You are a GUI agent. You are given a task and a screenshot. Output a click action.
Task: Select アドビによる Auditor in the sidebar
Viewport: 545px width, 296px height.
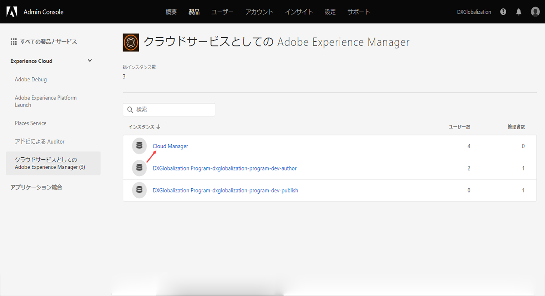pos(40,142)
